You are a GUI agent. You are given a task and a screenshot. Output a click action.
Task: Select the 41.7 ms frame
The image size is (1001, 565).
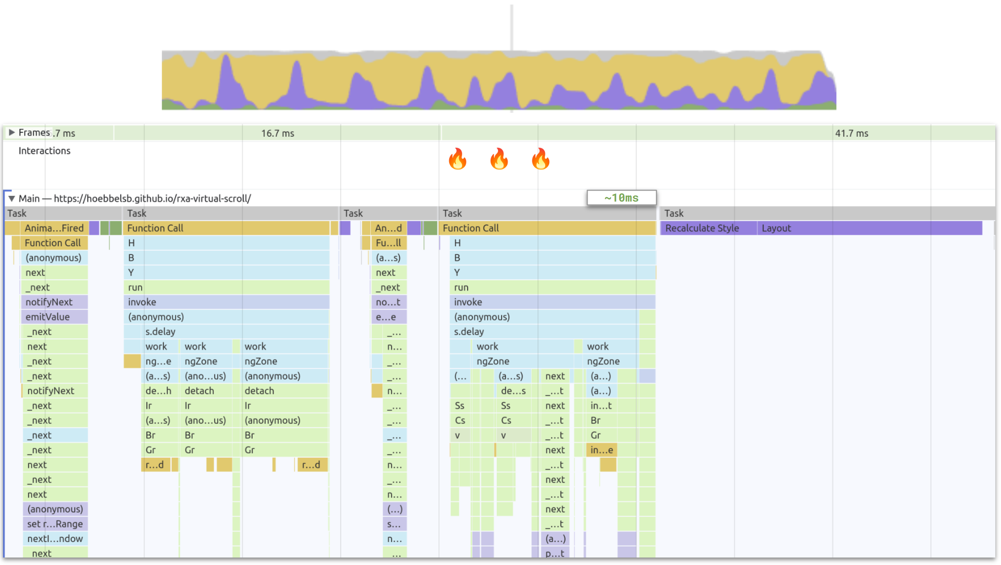click(851, 133)
